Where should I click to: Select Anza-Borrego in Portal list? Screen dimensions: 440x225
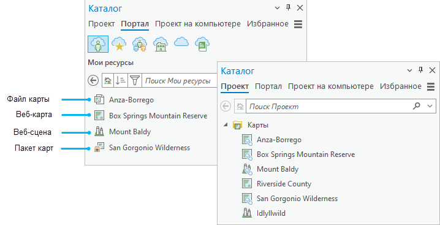[x=131, y=100]
